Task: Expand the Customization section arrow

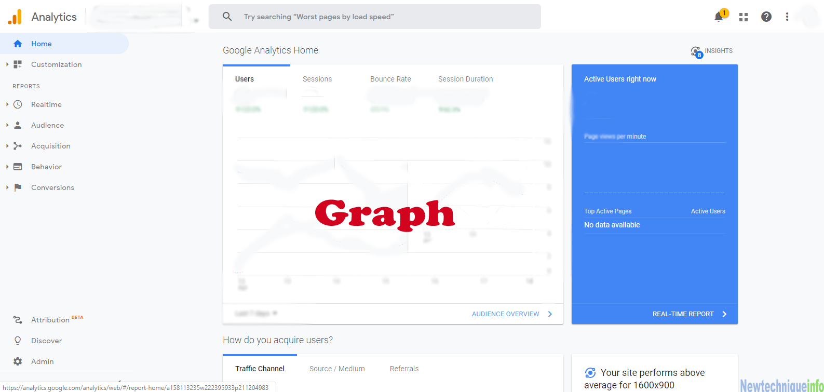Action: click(x=7, y=64)
